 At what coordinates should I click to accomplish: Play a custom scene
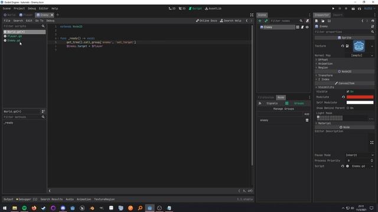click(360, 8)
